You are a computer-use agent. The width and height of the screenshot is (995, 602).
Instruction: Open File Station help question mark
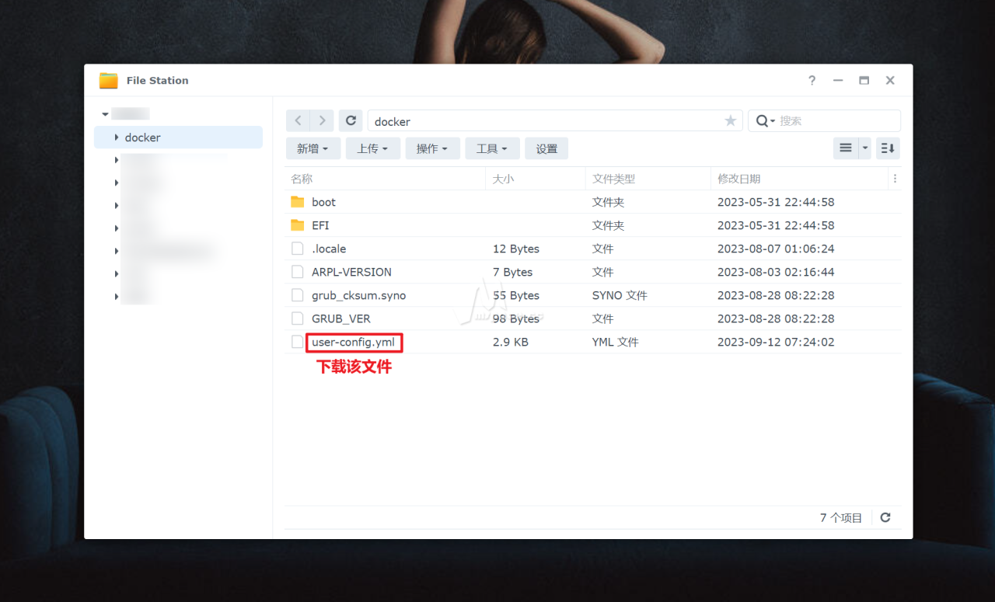812,80
